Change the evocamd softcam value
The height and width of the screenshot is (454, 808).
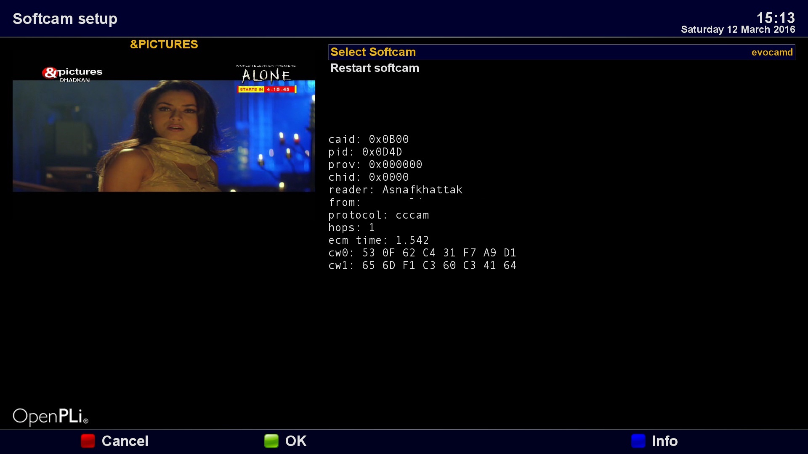coord(772,53)
